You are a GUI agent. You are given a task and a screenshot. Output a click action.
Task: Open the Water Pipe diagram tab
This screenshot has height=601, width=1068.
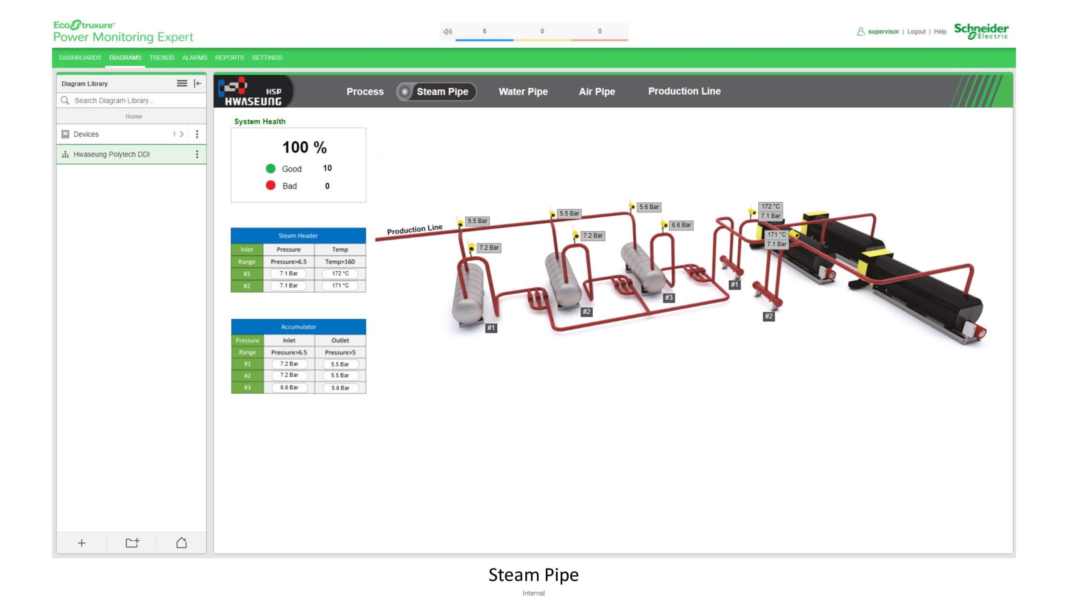tap(523, 91)
